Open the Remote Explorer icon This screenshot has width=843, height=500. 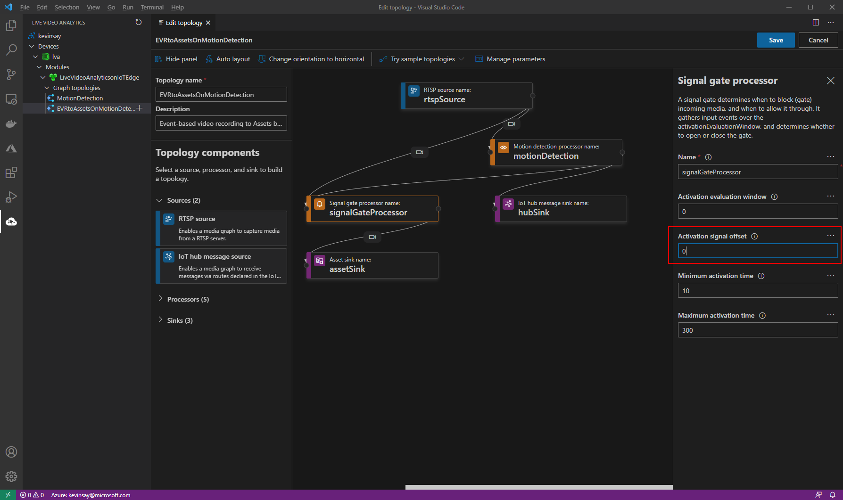tap(11, 99)
